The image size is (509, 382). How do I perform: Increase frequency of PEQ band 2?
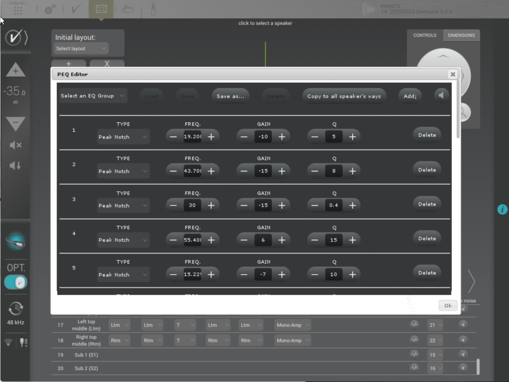coord(211,171)
